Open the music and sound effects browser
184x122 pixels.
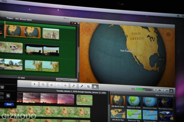156,90
